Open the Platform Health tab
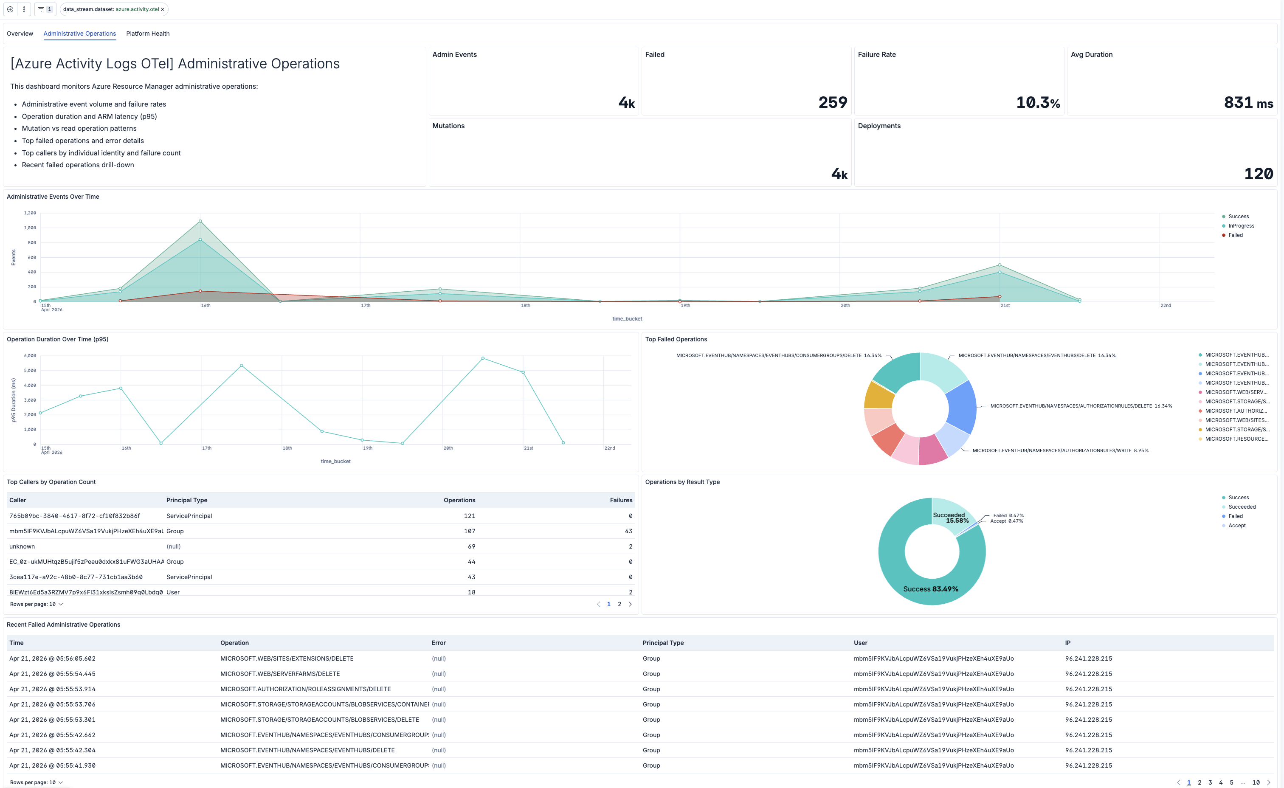Image resolution: width=1284 pixels, height=788 pixels. (147, 34)
